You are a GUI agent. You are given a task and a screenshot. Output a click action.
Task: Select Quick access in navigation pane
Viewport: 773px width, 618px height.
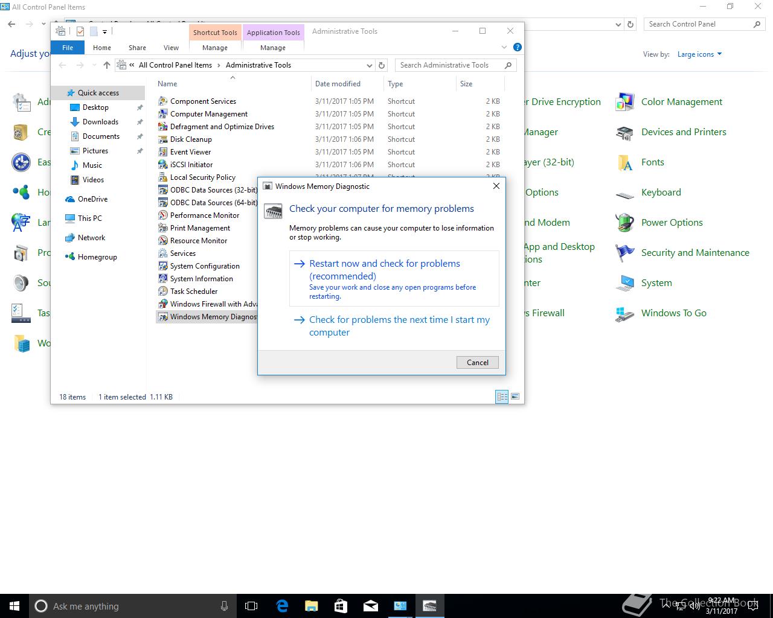(98, 93)
